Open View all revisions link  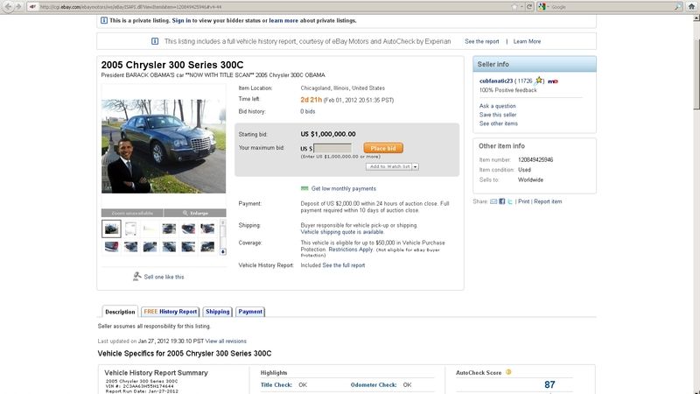tap(226, 341)
